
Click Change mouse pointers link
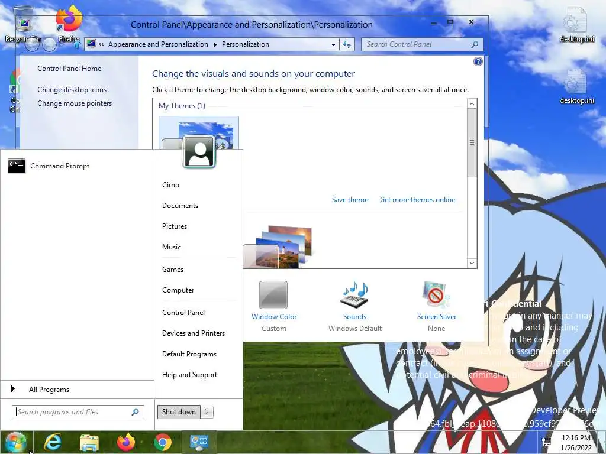coord(75,103)
